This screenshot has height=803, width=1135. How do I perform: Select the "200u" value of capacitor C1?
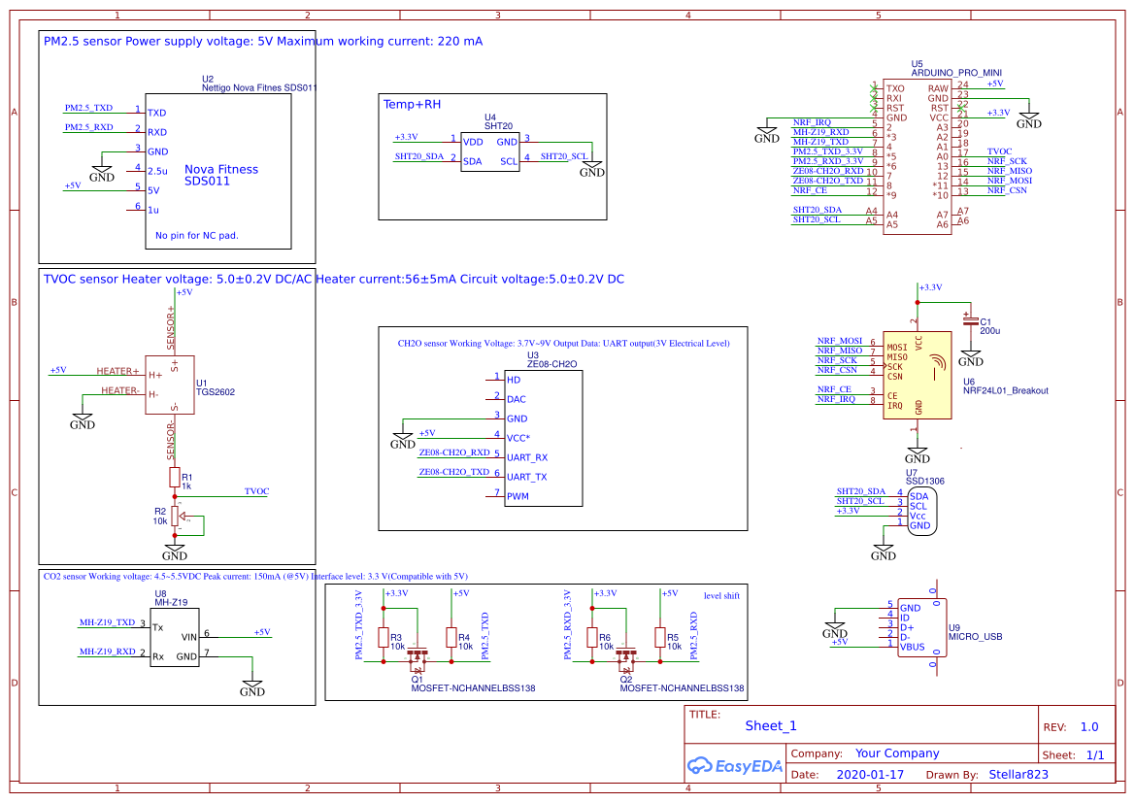click(989, 331)
